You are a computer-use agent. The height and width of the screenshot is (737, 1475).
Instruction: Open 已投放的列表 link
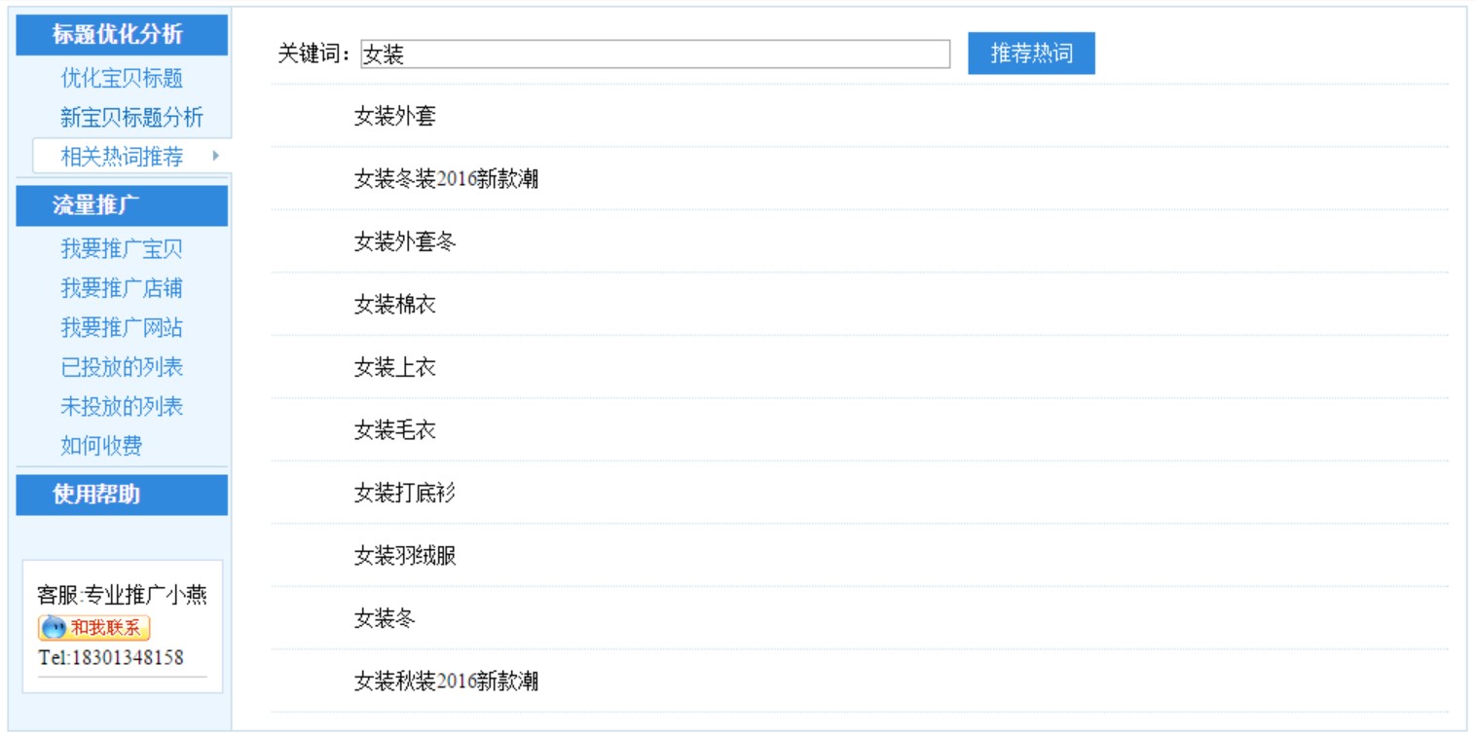click(122, 367)
